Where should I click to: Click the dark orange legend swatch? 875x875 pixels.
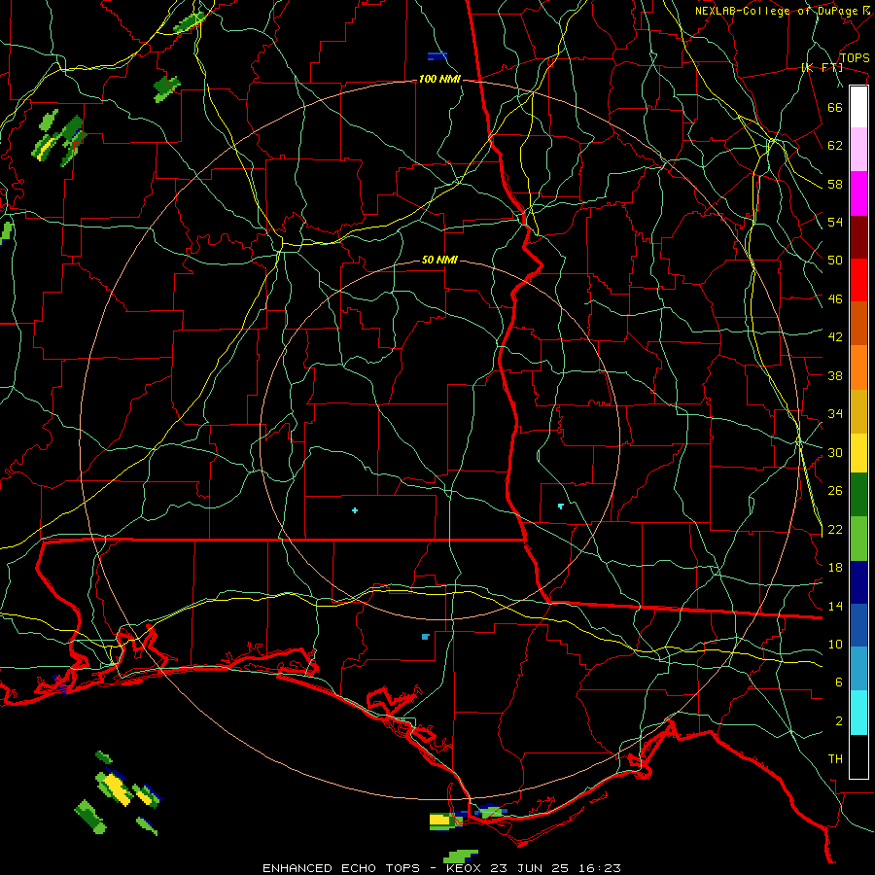tap(858, 323)
